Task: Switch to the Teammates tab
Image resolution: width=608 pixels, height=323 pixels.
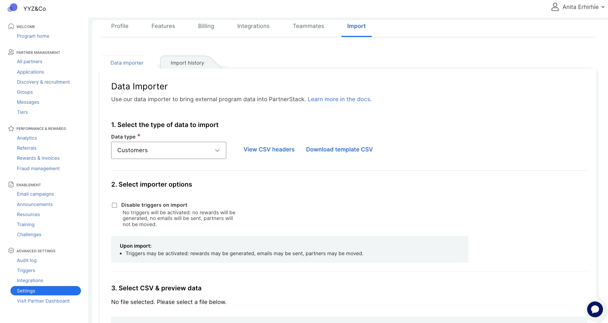Action: (x=308, y=26)
